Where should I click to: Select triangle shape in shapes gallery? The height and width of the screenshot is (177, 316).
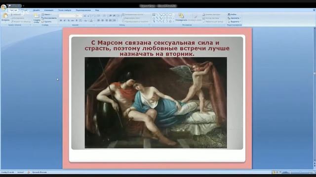tap(154, 18)
